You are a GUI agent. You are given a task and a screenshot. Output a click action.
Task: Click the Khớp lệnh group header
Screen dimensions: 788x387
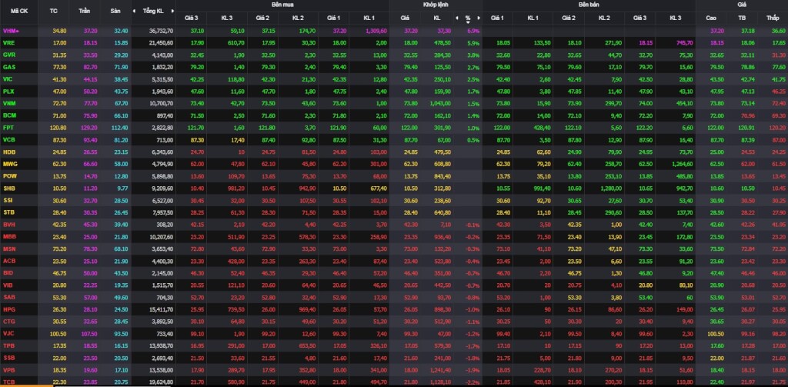pos(436,4)
